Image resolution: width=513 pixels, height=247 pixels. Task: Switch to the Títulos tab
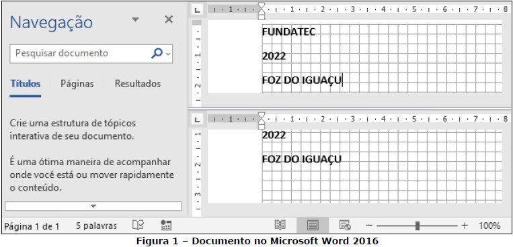[x=26, y=84]
